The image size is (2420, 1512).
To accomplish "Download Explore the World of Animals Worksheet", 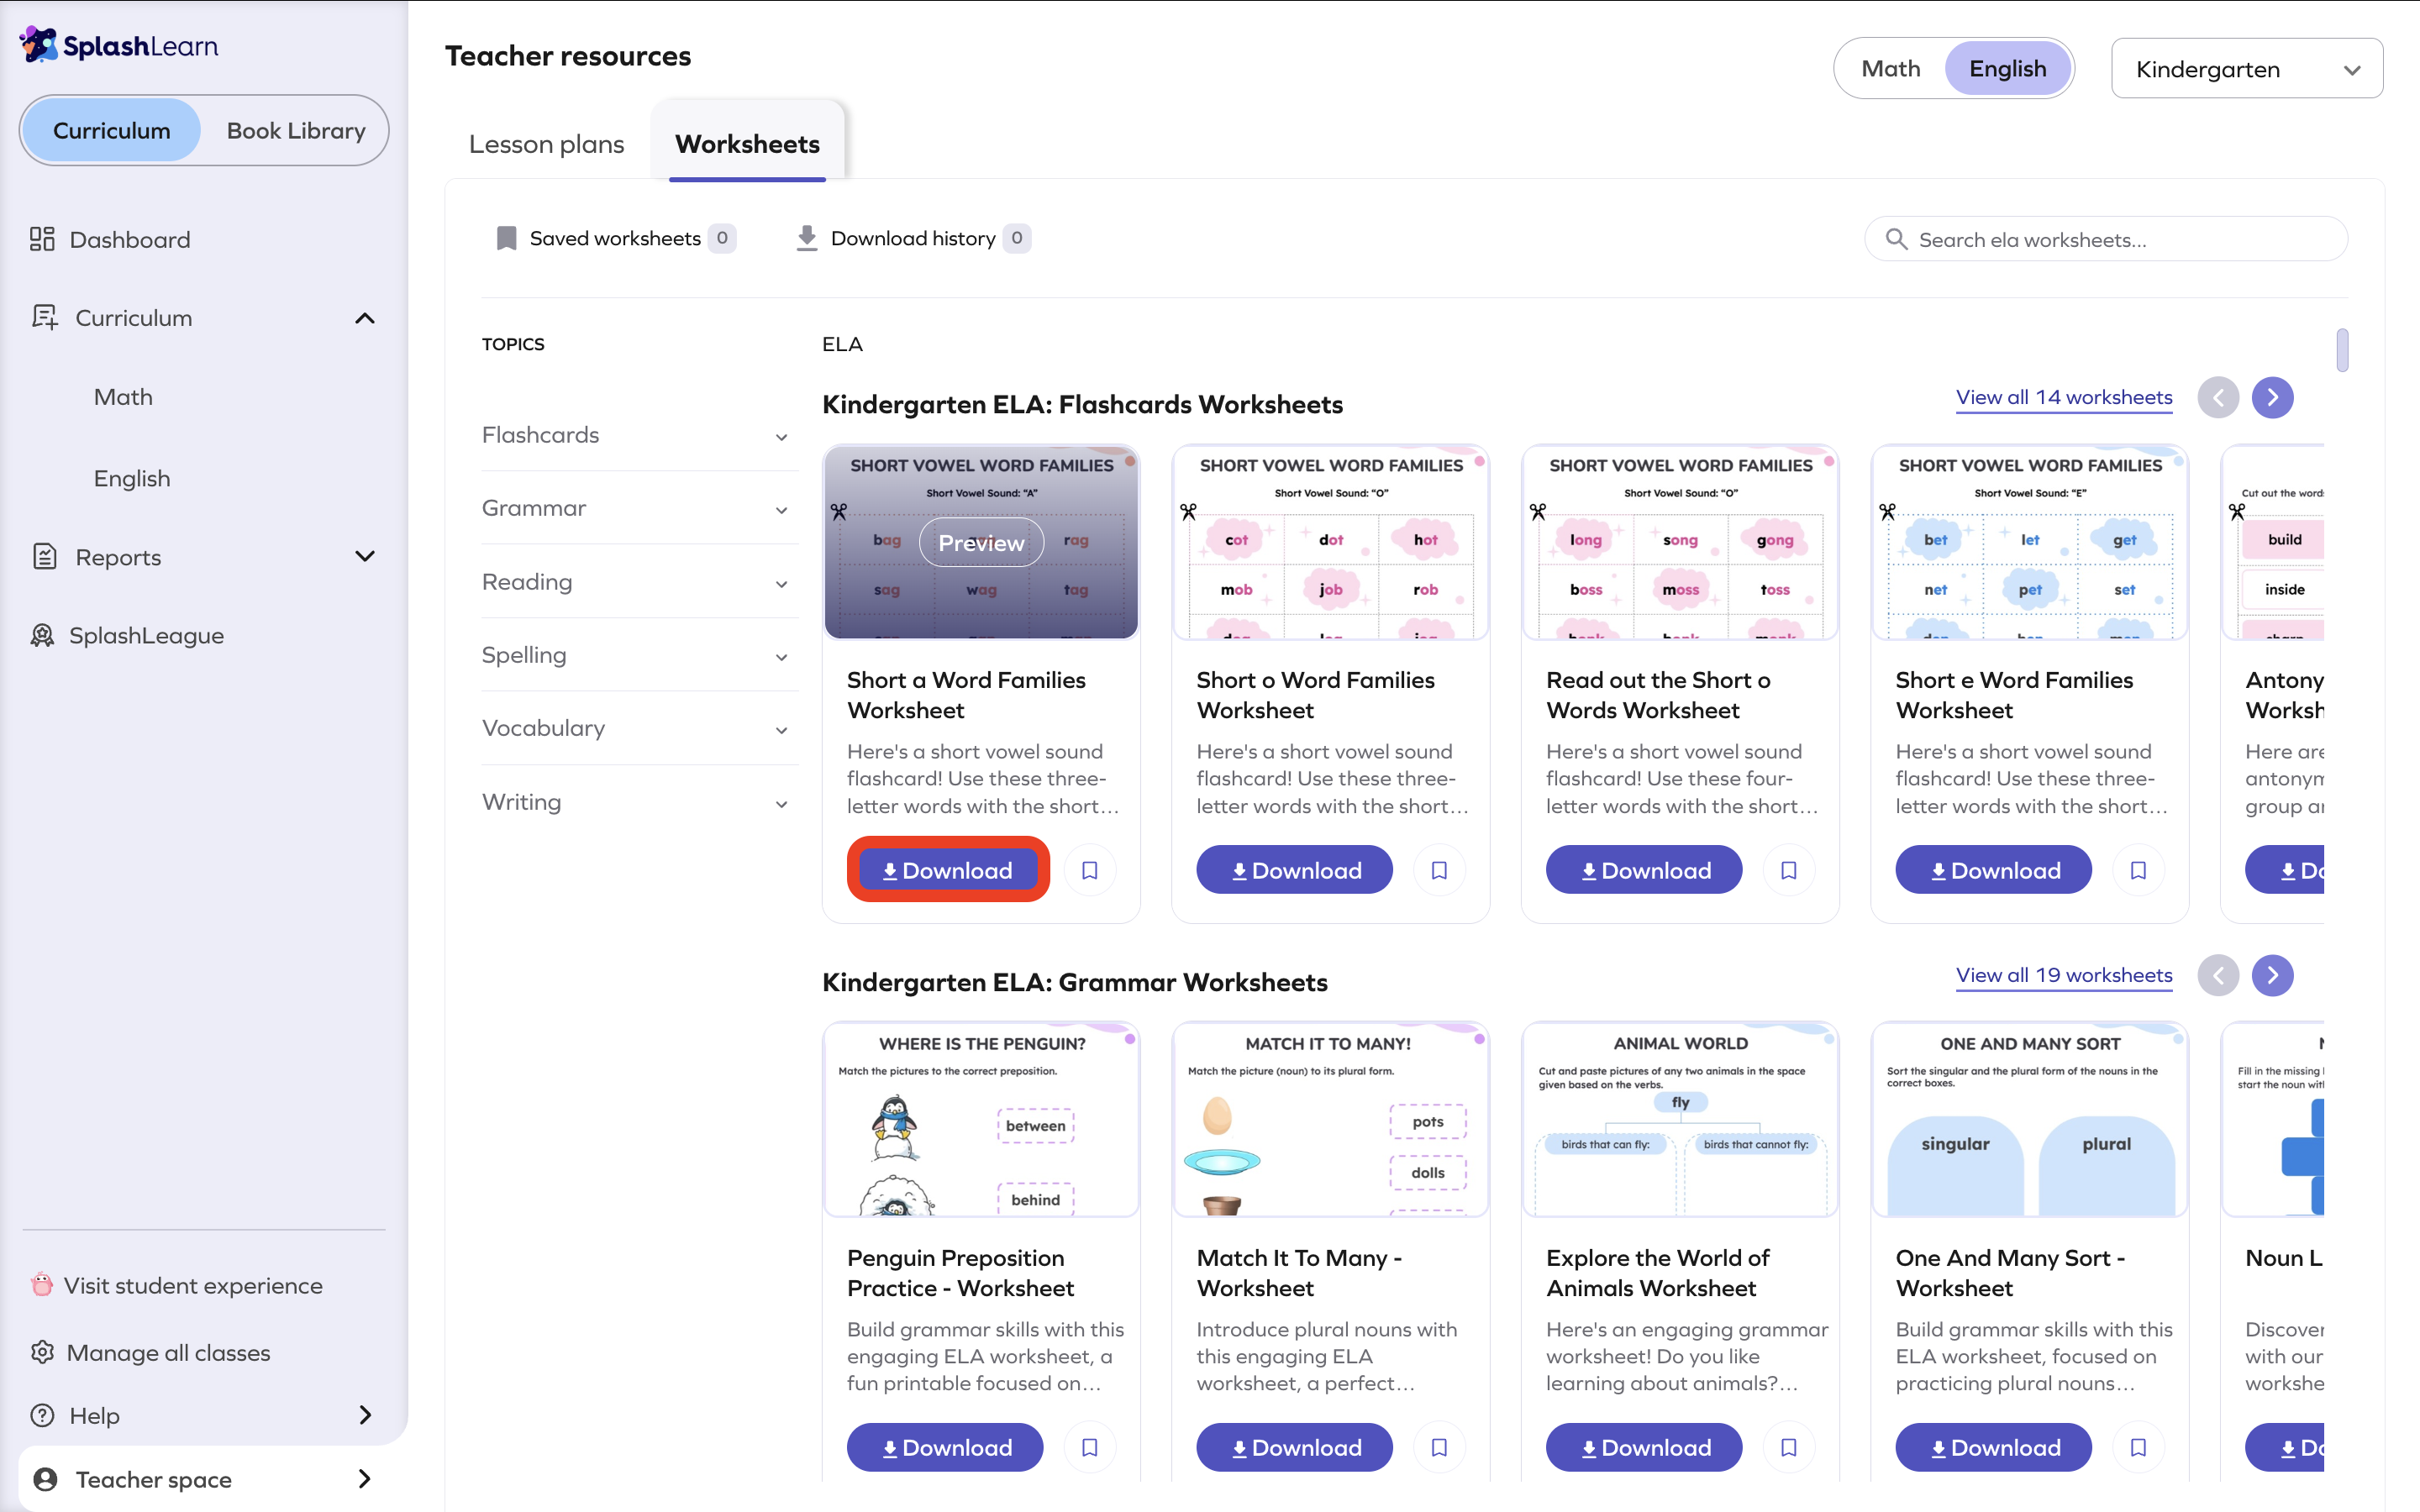I will tap(1644, 1447).
